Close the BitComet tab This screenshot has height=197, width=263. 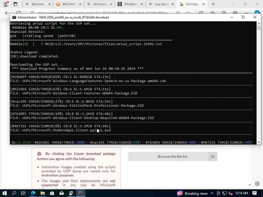click(x=80, y=4)
